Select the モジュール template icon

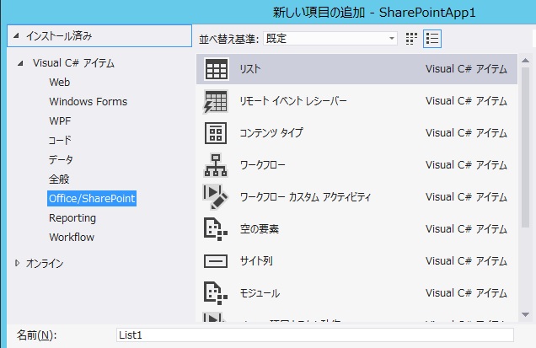point(216,293)
